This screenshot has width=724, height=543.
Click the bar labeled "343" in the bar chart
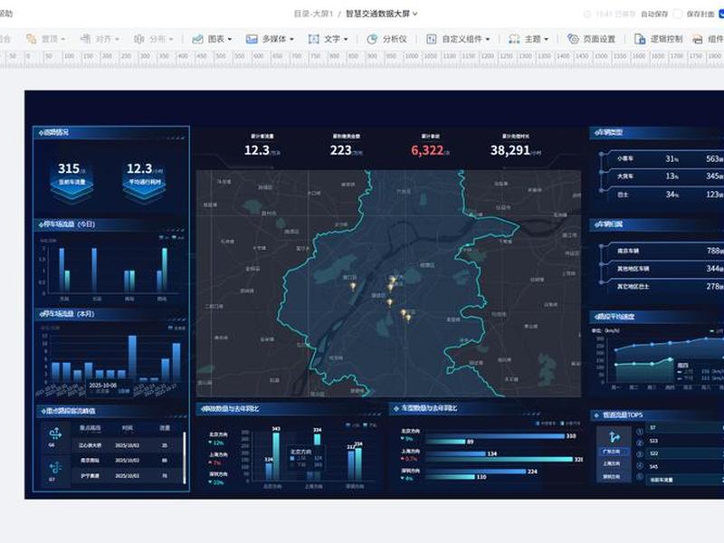tap(276, 456)
